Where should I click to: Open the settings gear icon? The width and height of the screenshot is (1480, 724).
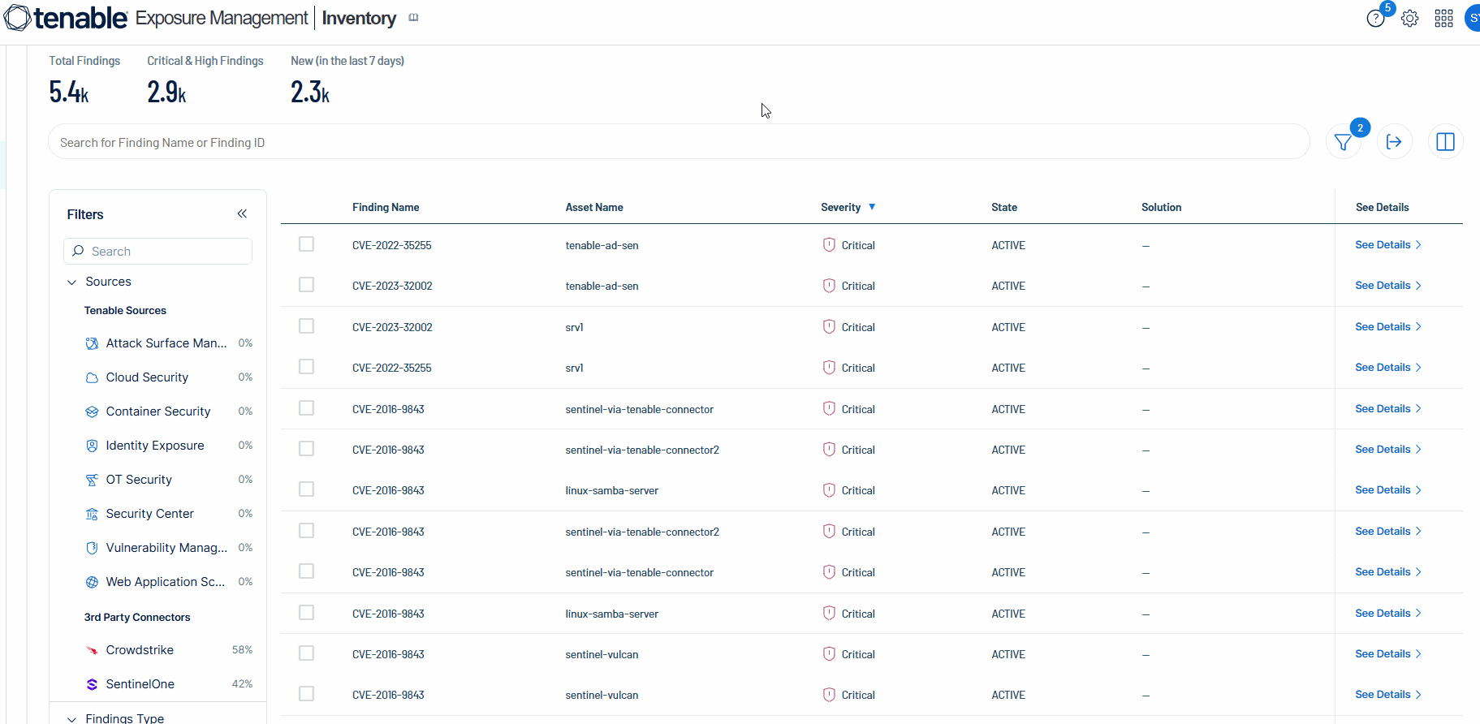pos(1410,19)
